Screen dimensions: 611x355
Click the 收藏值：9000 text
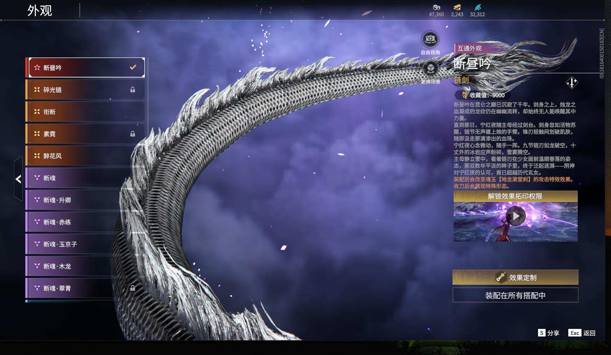pos(487,95)
